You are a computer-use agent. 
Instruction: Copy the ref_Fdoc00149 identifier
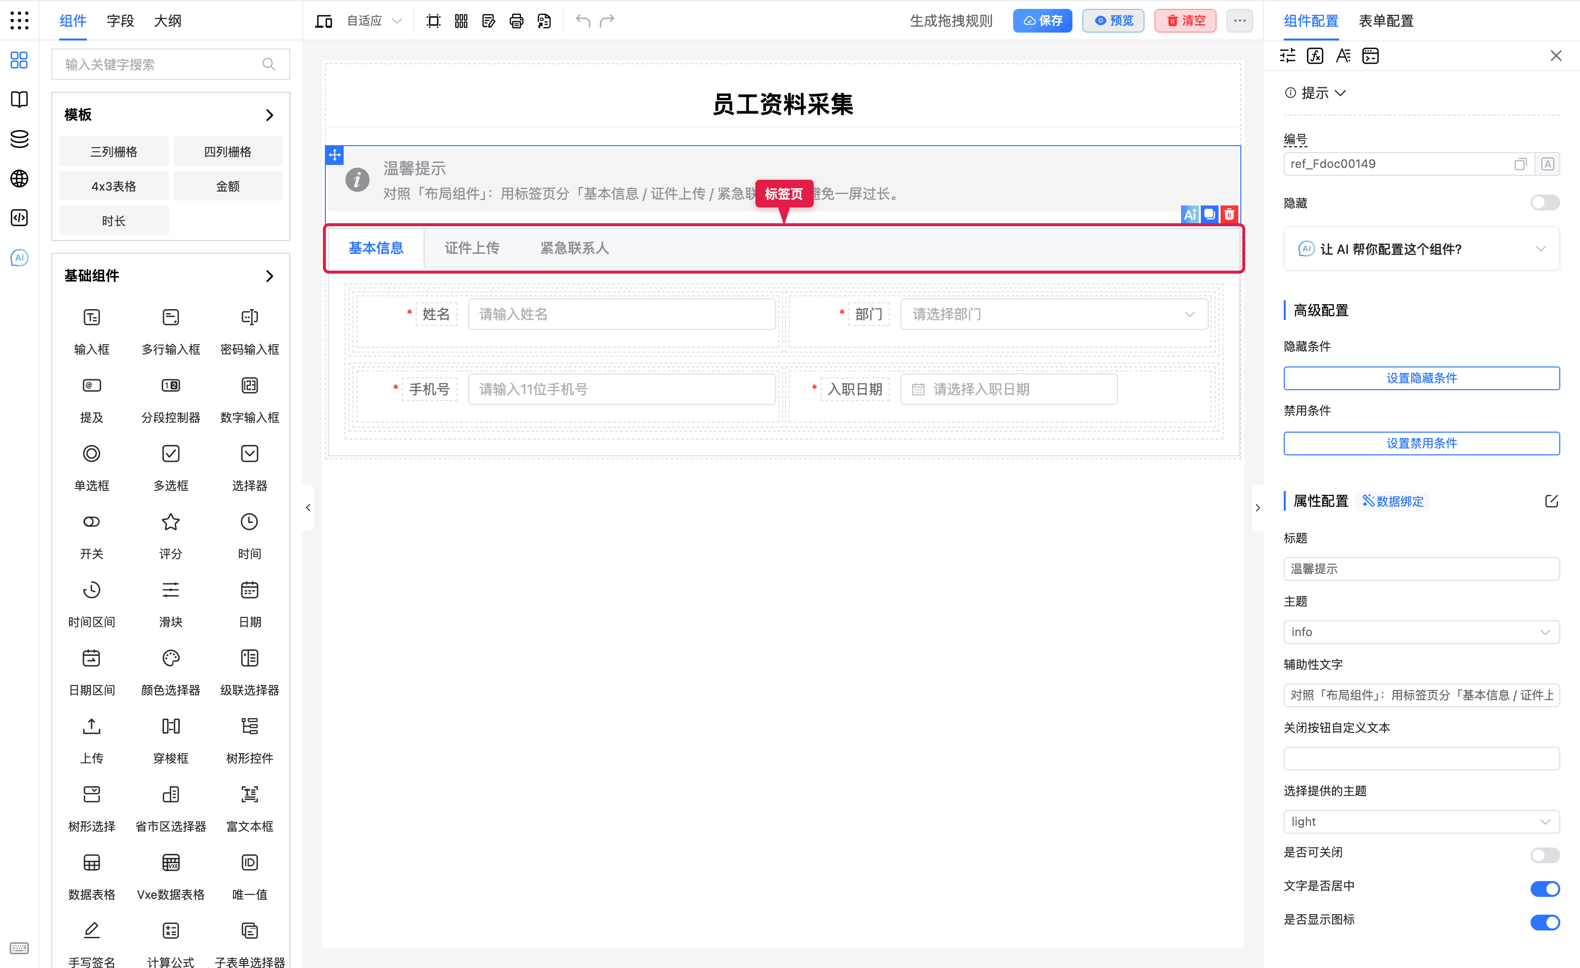point(1520,163)
